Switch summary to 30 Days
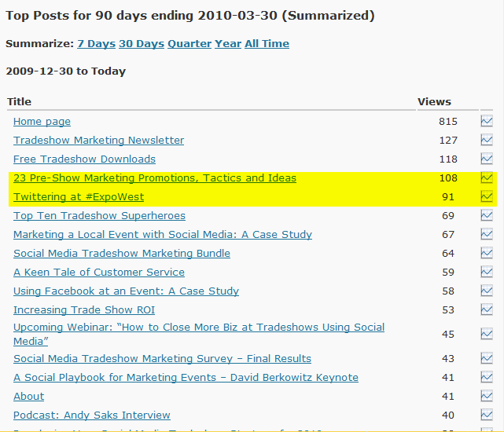This screenshot has height=432, width=504. point(142,44)
